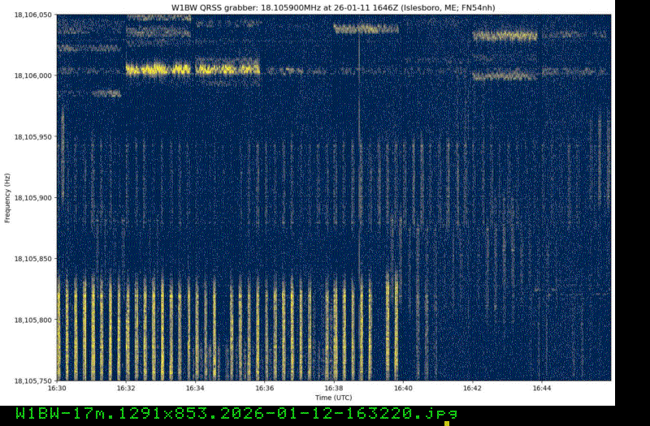Click the 18,106,050 frequency tick label
This screenshot has width=650, height=426.
34,15
